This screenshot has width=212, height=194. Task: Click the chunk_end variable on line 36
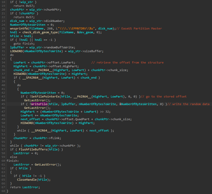(21, 70)
